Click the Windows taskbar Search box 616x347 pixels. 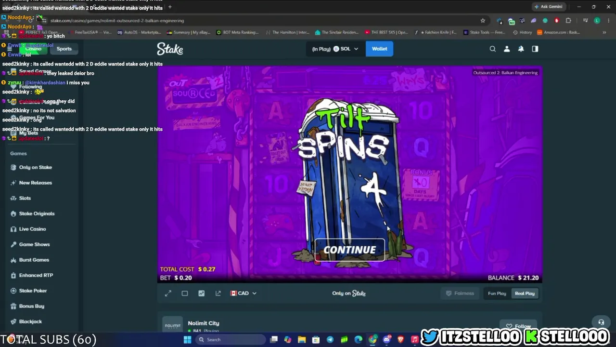[x=230, y=339]
